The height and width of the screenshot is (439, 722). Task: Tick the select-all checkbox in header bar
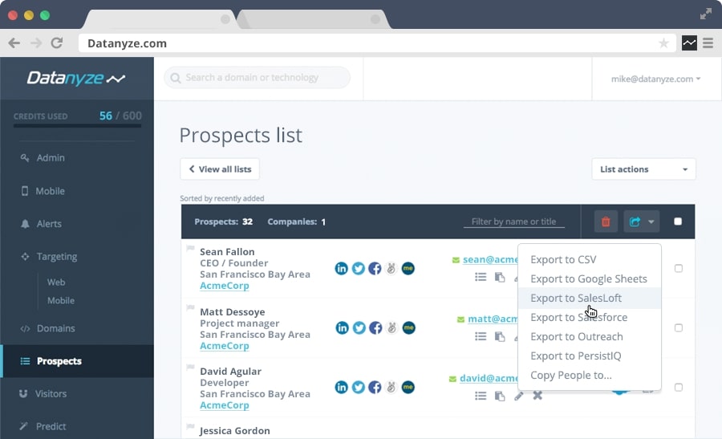pyautogui.click(x=678, y=222)
